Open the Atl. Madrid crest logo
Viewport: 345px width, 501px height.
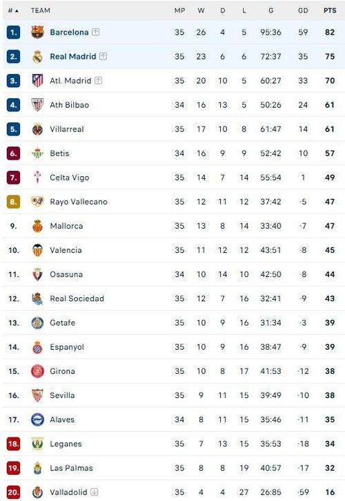tap(37, 81)
